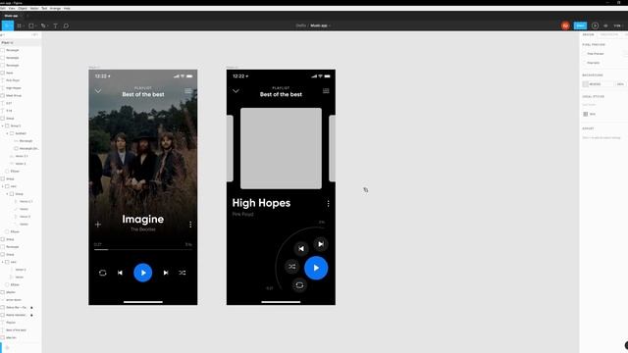
Task: Click the plus icon beside Imagine
Action: click(x=98, y=225)
